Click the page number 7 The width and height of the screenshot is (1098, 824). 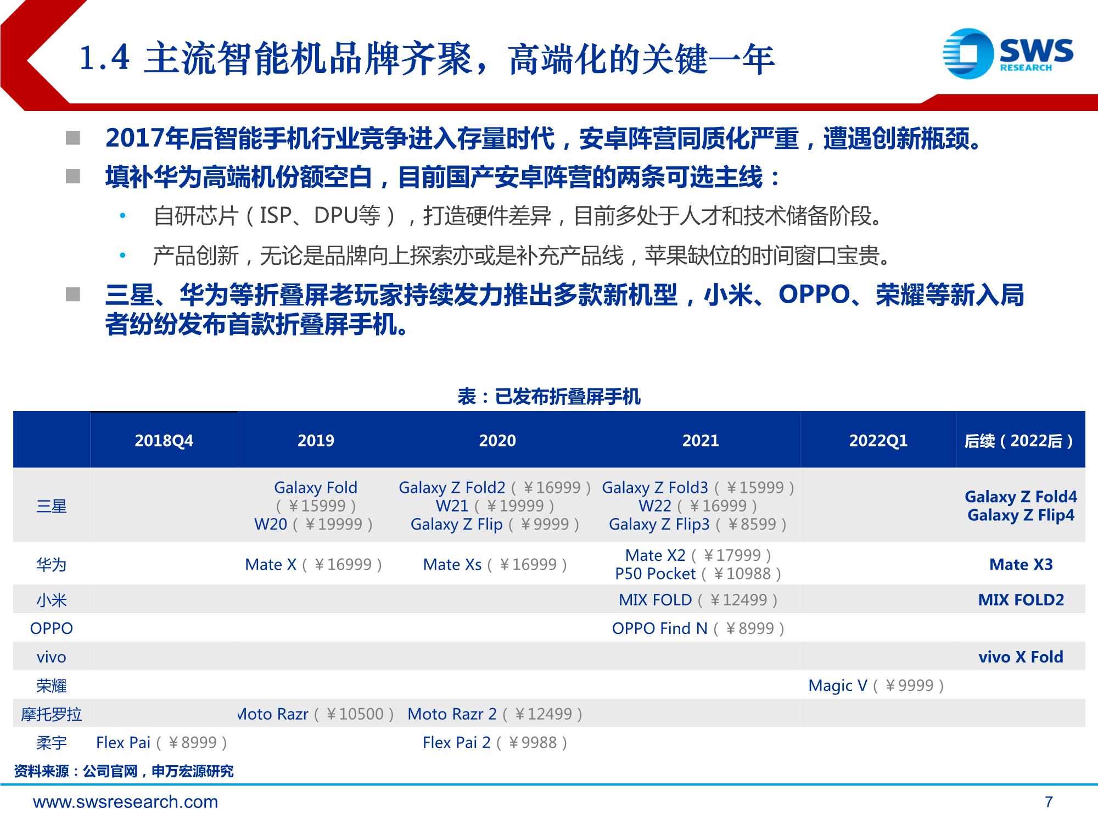(x=1049, y=802)
